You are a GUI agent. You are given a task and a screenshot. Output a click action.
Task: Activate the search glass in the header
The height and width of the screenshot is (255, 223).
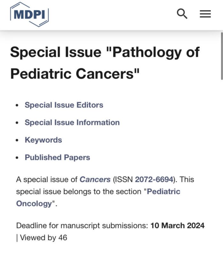point(182,14)
